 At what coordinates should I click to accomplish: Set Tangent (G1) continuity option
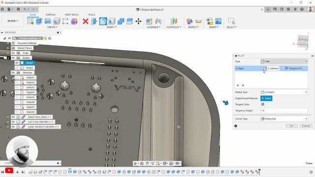[x=294, y=68]
